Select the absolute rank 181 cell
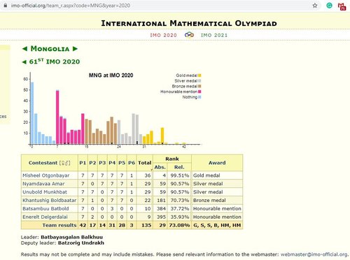The image size is (350, 260). [x=161, y=201]
